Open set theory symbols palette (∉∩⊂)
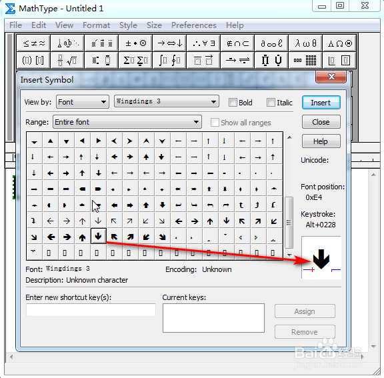This screenshot has width=384, height=378. tap(237, 43)
